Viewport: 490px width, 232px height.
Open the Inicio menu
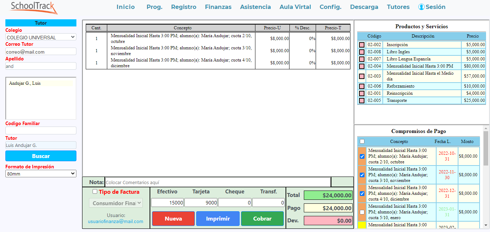(x=126, y=7)
